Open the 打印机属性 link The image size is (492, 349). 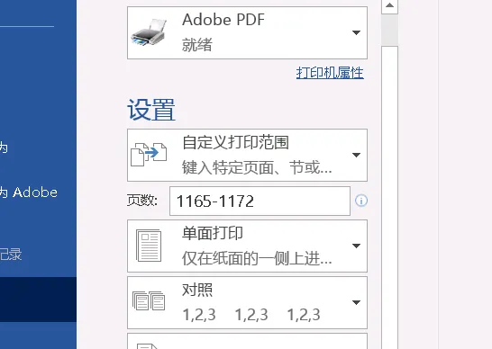(x=330, y=73)
